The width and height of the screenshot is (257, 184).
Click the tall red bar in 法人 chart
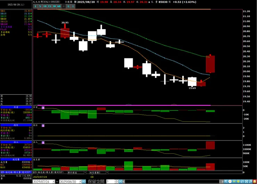[210, 145]
